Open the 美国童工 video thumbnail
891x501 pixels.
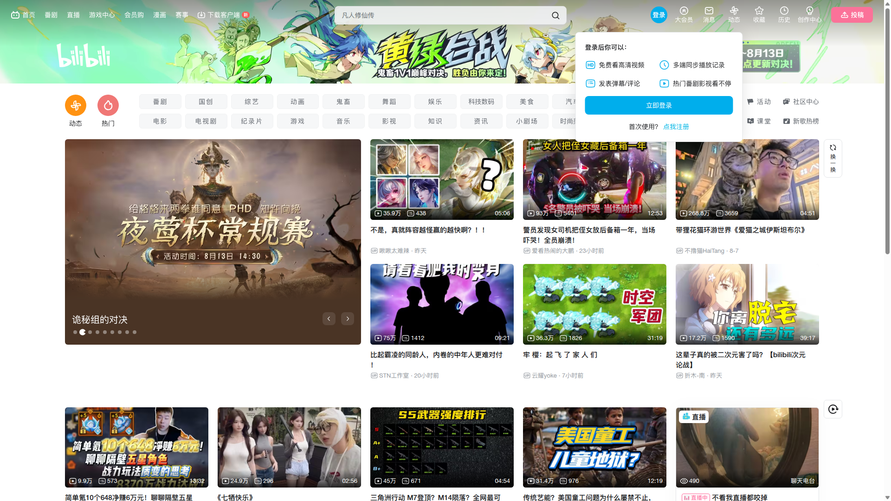[x=594, y=447]
